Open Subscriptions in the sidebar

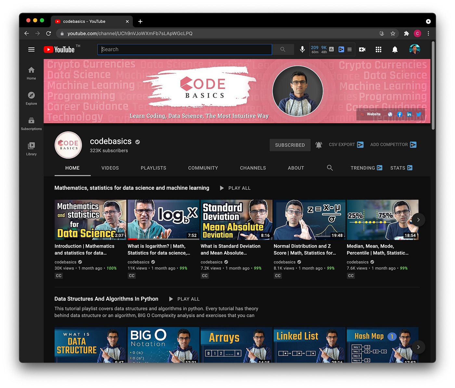tap(31, 124)
